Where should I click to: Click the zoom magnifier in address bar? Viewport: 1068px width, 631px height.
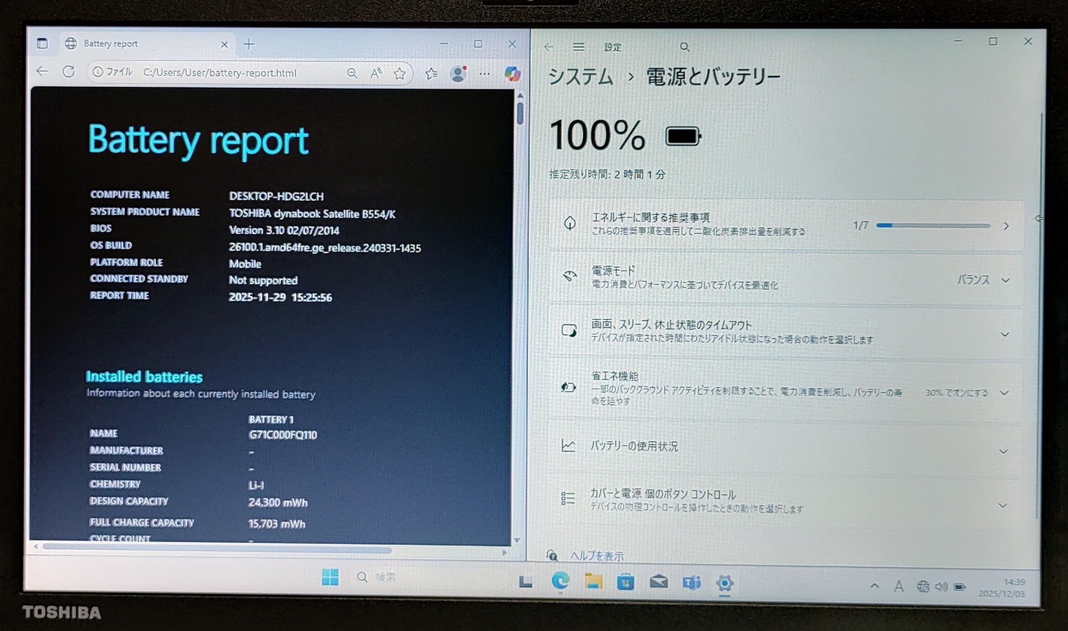tap(352, 73)
